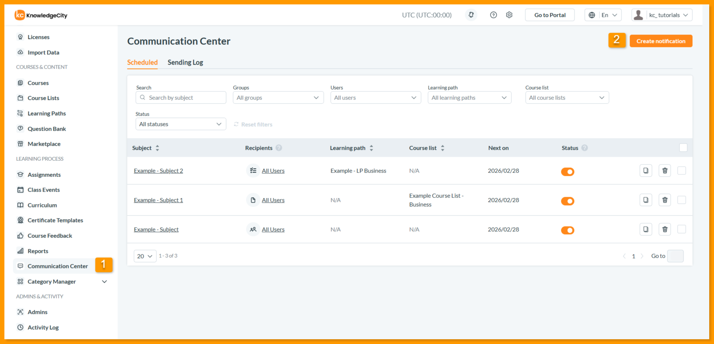This screenshot has height=344, width=714.
Task: Click the Go to Portal button
Action: coord(550,15)
